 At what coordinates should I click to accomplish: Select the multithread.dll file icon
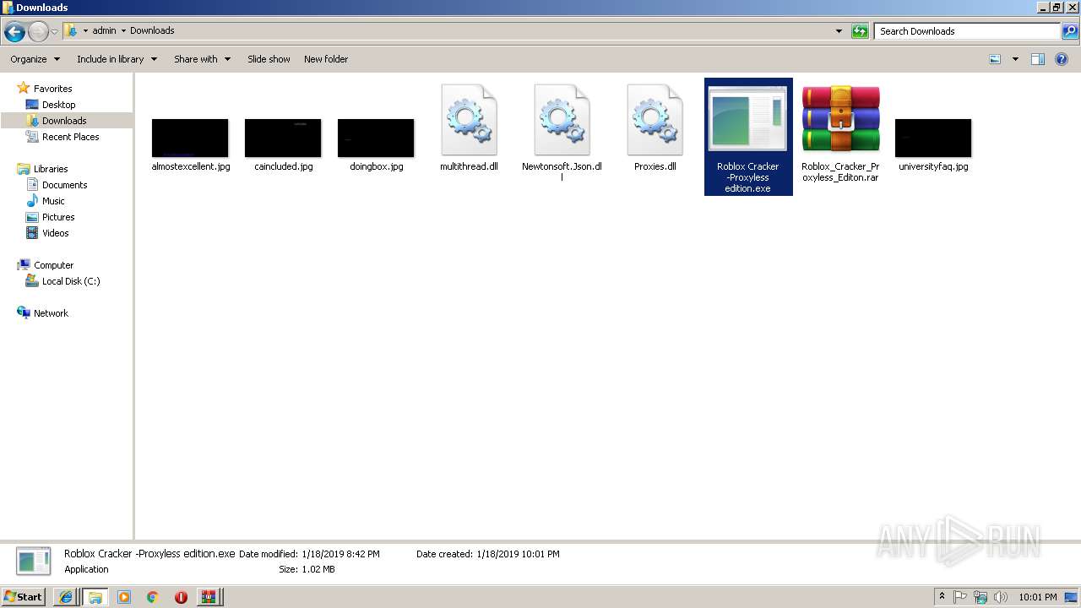coord(469,120)
